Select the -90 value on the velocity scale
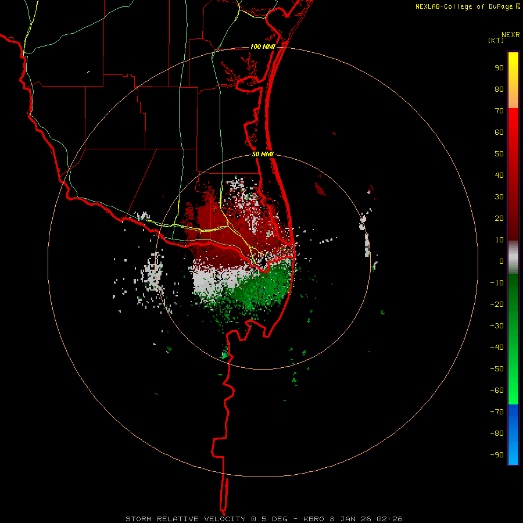The height and width of the screenshot is (523, 523). tap(497, 454)
